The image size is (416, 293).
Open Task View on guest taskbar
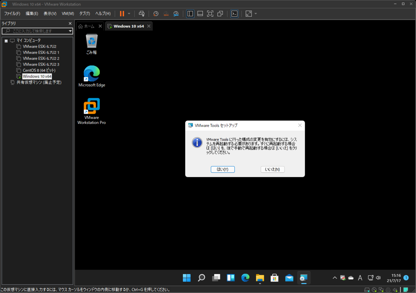(x=216, y=278)
